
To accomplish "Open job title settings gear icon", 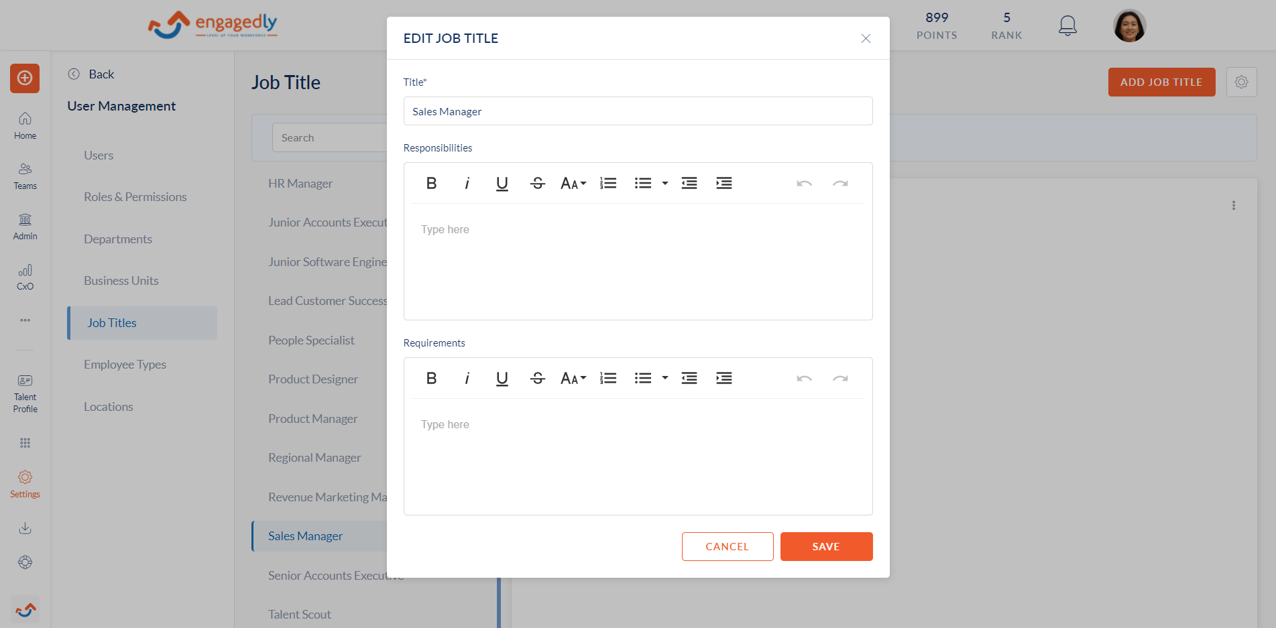I will pyautogui.click(x=1241, y=82).
